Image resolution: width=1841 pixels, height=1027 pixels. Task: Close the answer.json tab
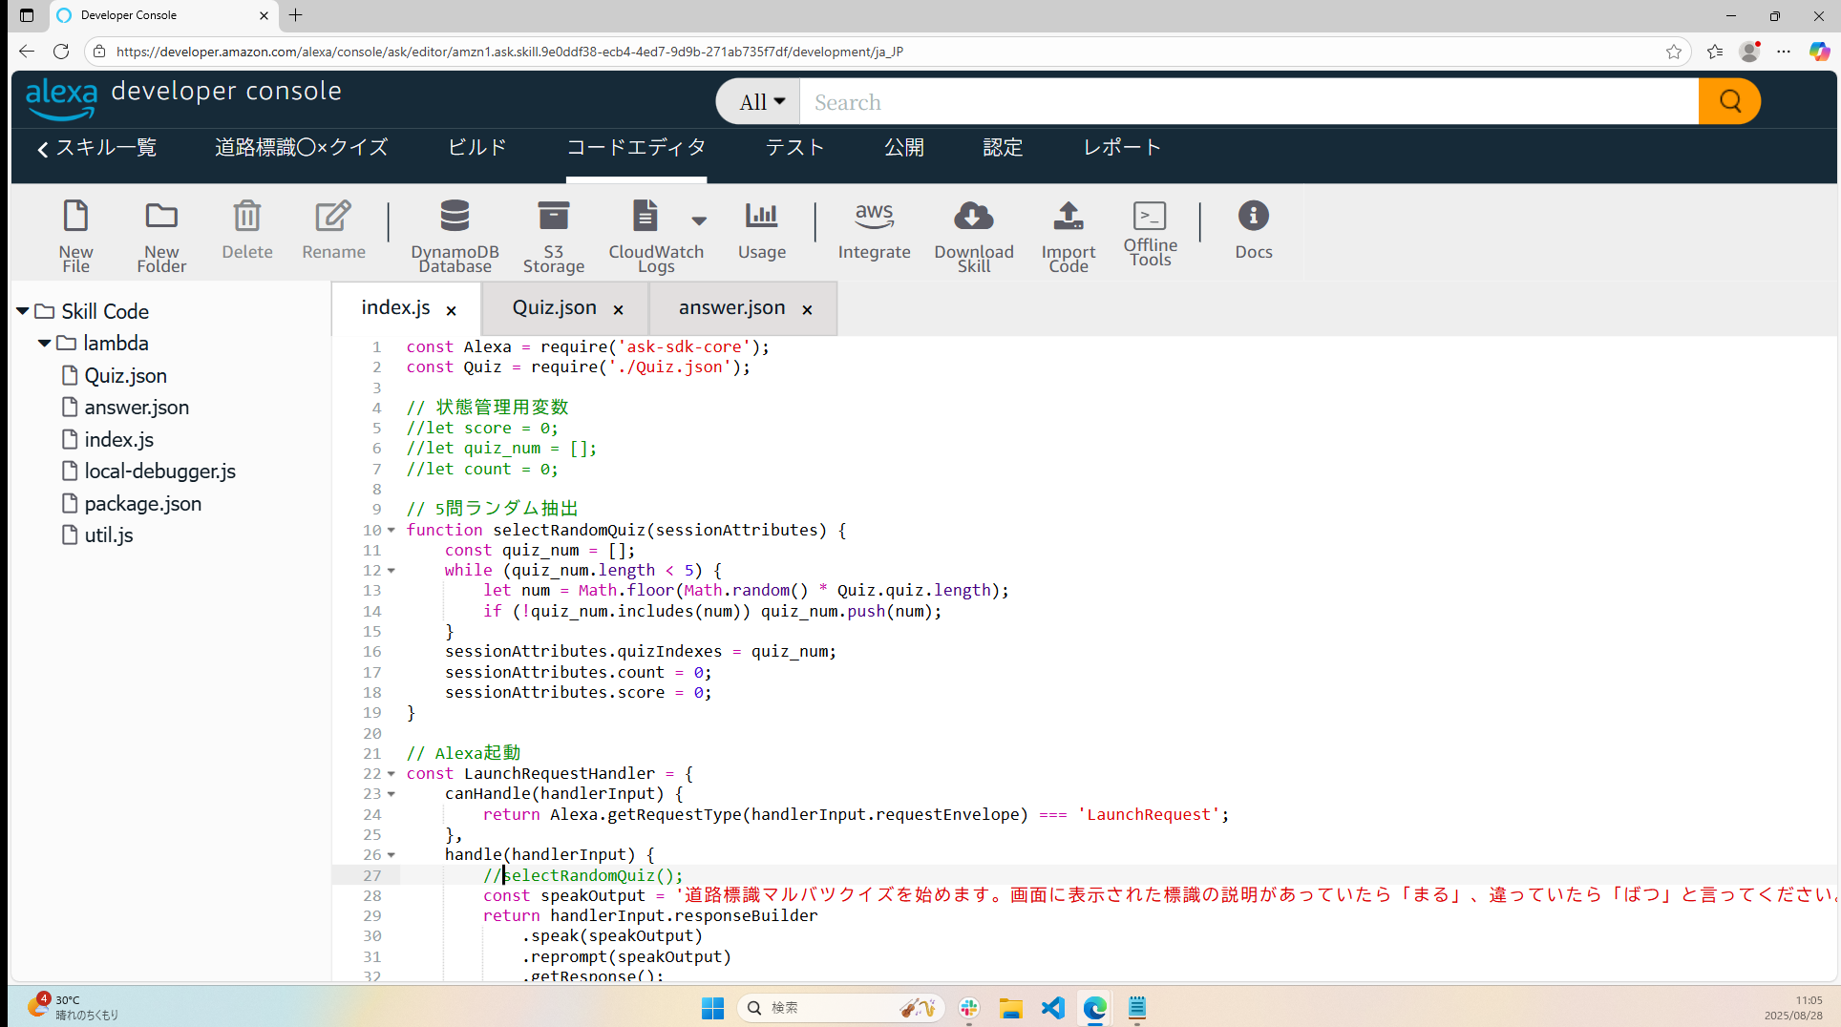(x=807, y=310)
